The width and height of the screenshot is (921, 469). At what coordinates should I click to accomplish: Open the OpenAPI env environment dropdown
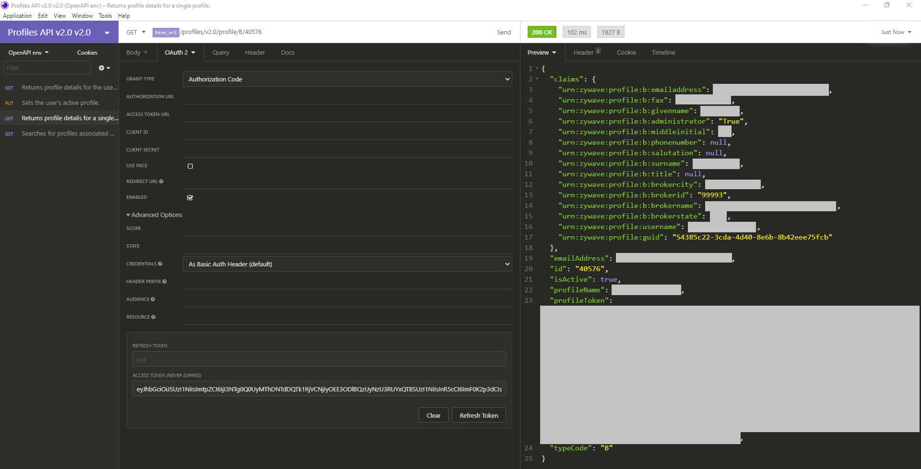[29, 53]
